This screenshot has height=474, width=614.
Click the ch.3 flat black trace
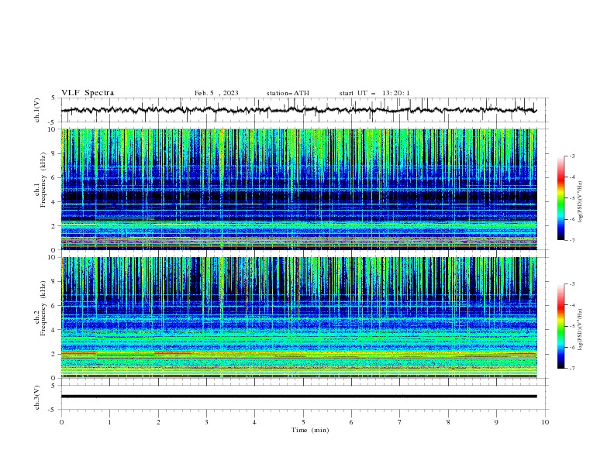[298, 397]
